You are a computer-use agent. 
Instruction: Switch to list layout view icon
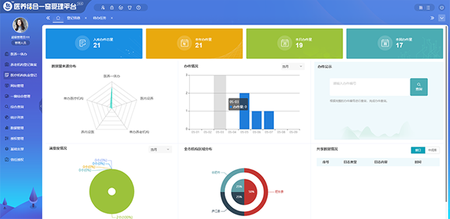click(x=429, y=8)
